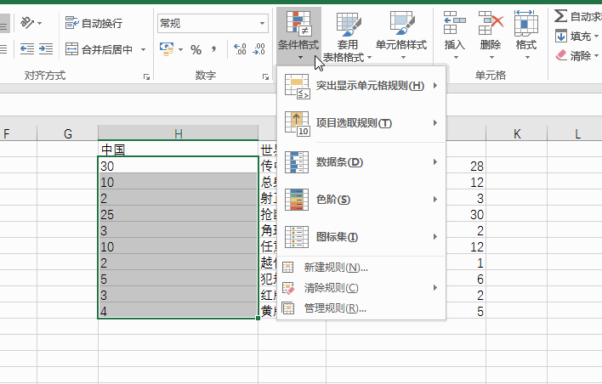Click Format as Table (套用表格格式) icon
602x384 pixels.
(x=349, y=24)
